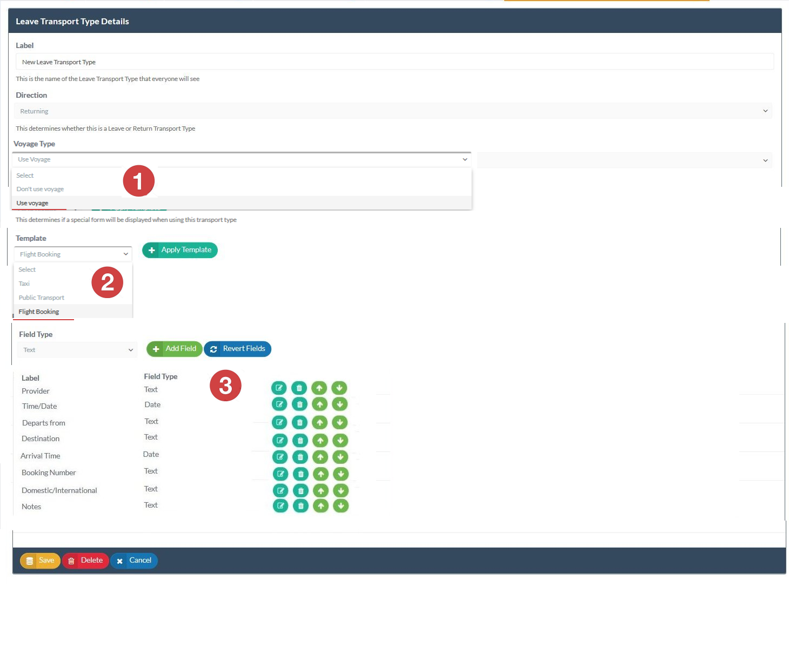This screenshot has height=648, width=789.
Task: Choose 'Select' in Voyage Type list
Action: tap(242, 175)
